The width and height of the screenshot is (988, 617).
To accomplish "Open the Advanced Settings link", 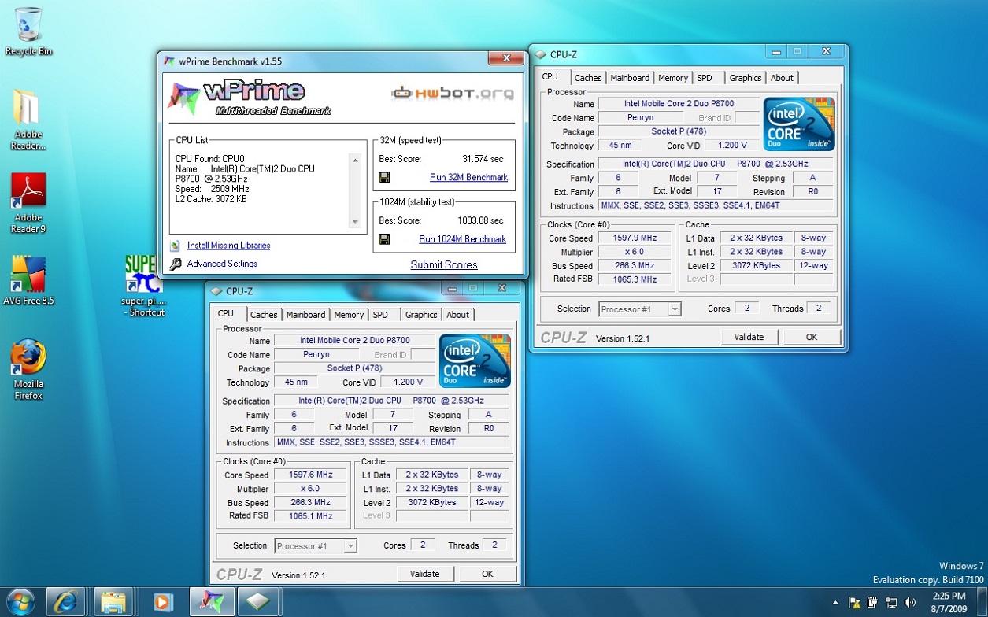I will point(222,264).
